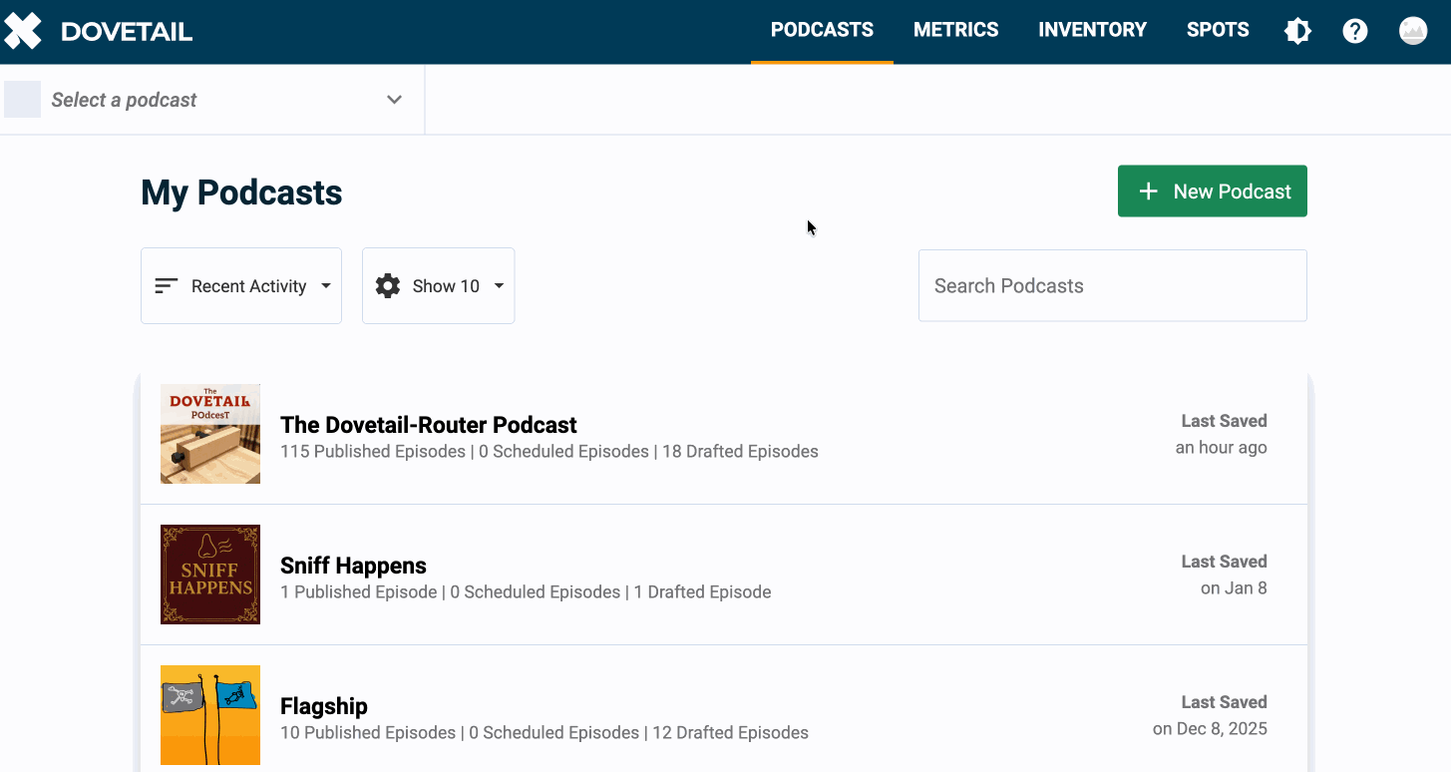This screenshot has height=772, width=1451.
Task: Click the gear icon beside Show 10
Action: pos(387,286)
